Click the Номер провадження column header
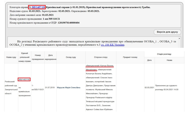This screenshot has height=116, width=190. click(38, 57)
